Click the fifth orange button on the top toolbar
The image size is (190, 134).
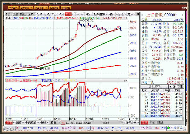click(66, 8)
